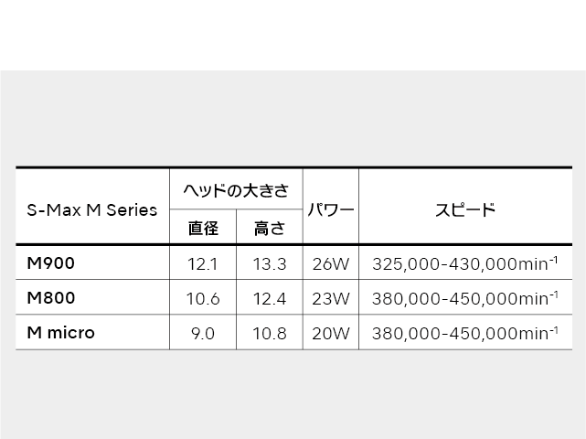Select the 10.8 height value
The height and width of the screenshot is (439, 586).
(270, 334)
